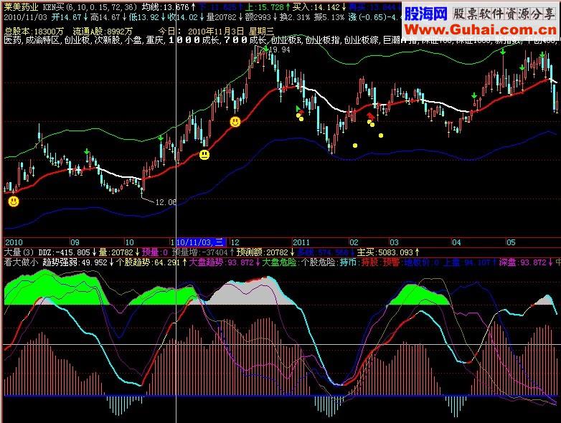This screenshot has height=423, width=561.
Task: Click the 股海网 logo
Action: tap(426, 14)
